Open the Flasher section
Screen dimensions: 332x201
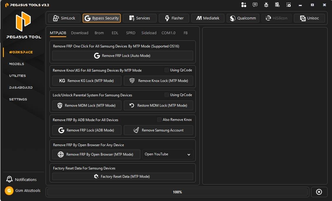tap(174, 18)
